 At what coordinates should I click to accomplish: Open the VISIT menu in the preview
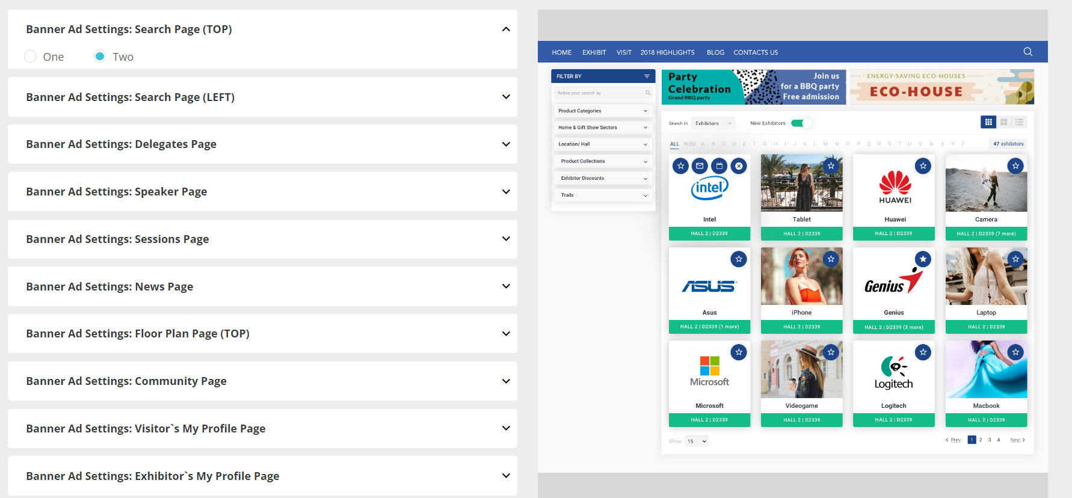coord(624,52)
